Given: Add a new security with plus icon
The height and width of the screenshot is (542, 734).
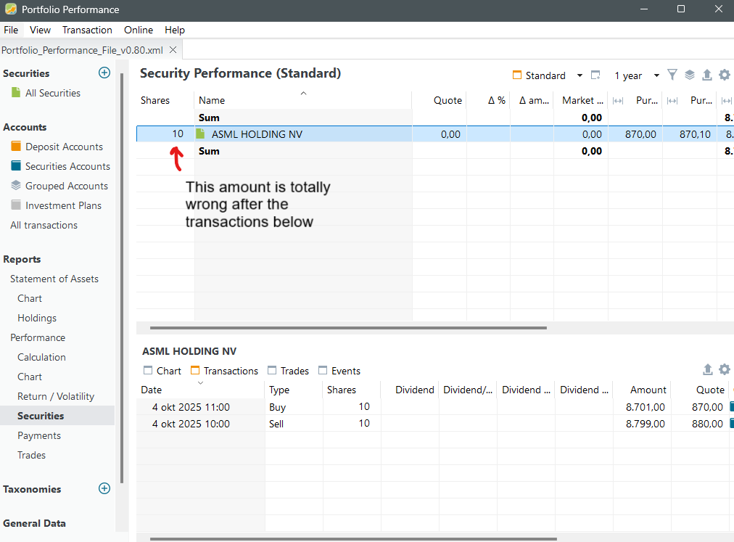Looking at the screenshot, I should [104, 73].
